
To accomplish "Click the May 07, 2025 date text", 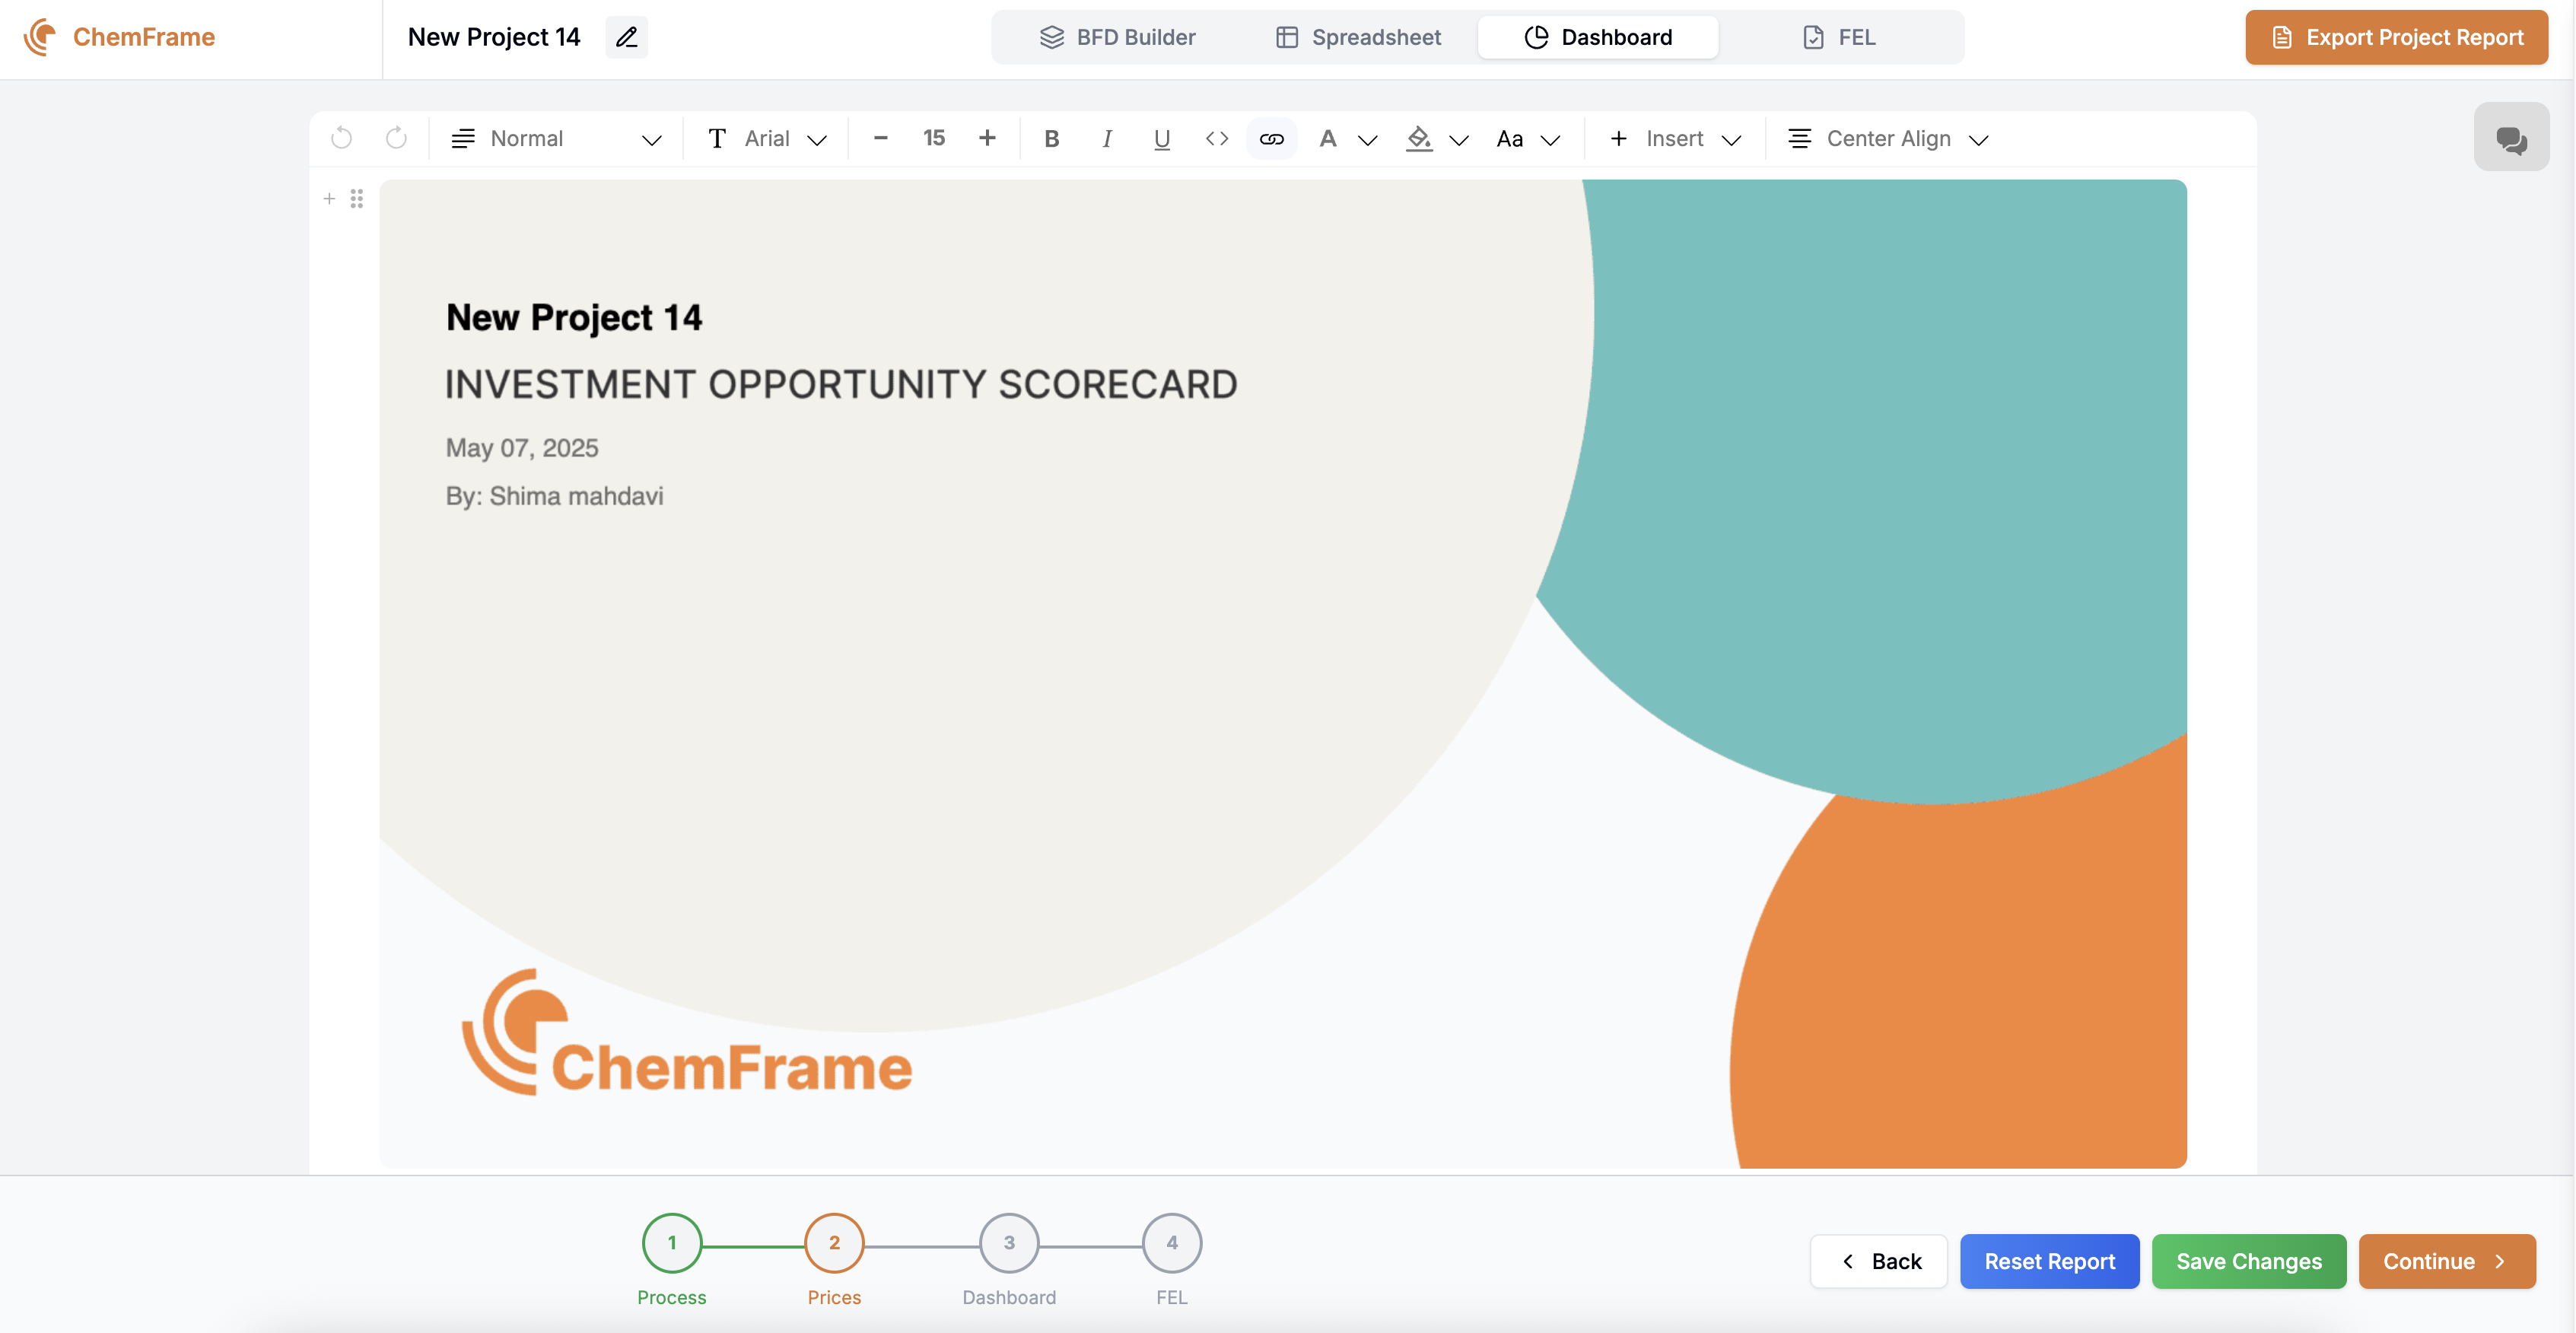I will pyautogui.click(x=522, y=447).
